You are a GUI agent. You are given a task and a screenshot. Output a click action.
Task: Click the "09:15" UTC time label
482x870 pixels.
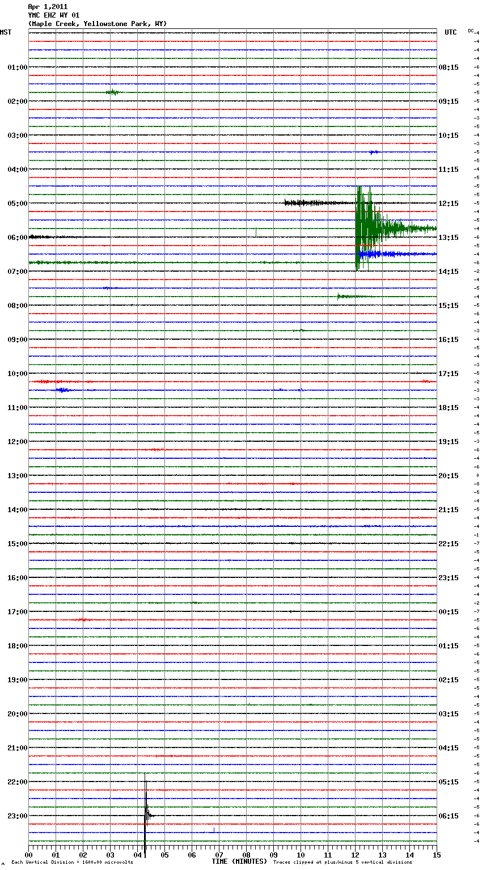point(449,102)
